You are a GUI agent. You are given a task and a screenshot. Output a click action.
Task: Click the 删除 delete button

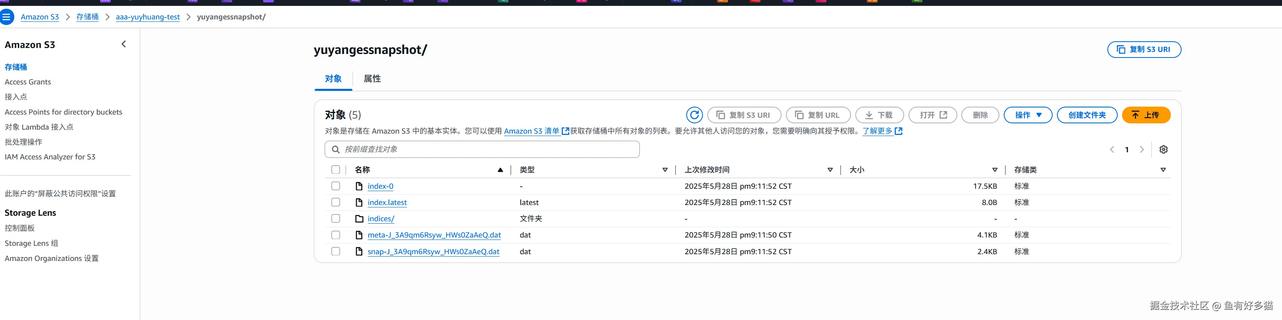click(980, 115)
